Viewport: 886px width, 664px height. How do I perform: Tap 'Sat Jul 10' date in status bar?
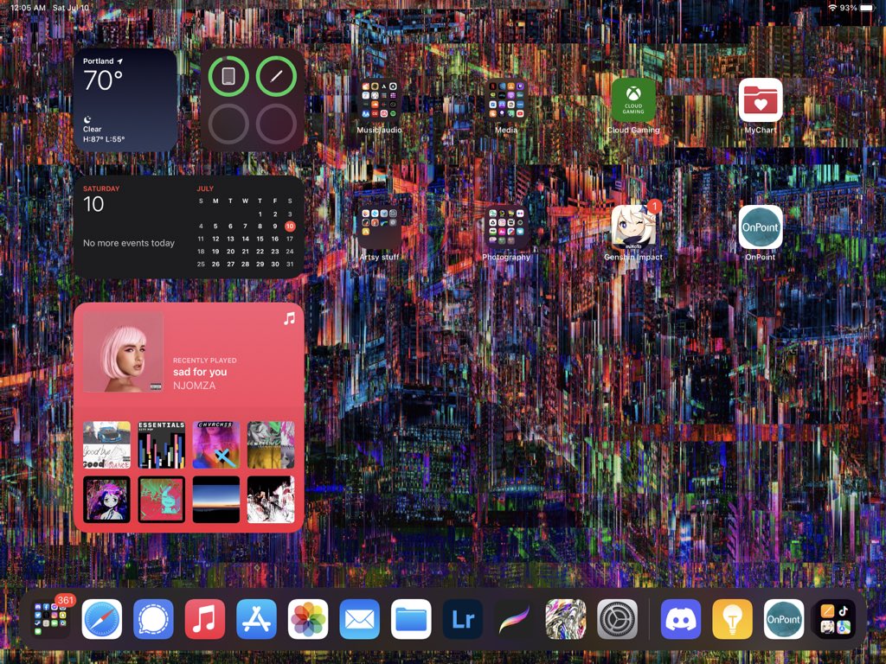tap(71, 8)
